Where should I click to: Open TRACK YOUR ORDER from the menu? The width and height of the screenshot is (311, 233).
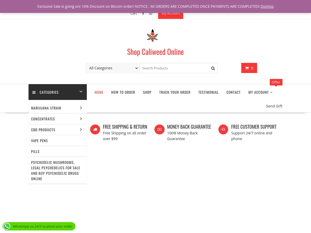tap(175, 92)
